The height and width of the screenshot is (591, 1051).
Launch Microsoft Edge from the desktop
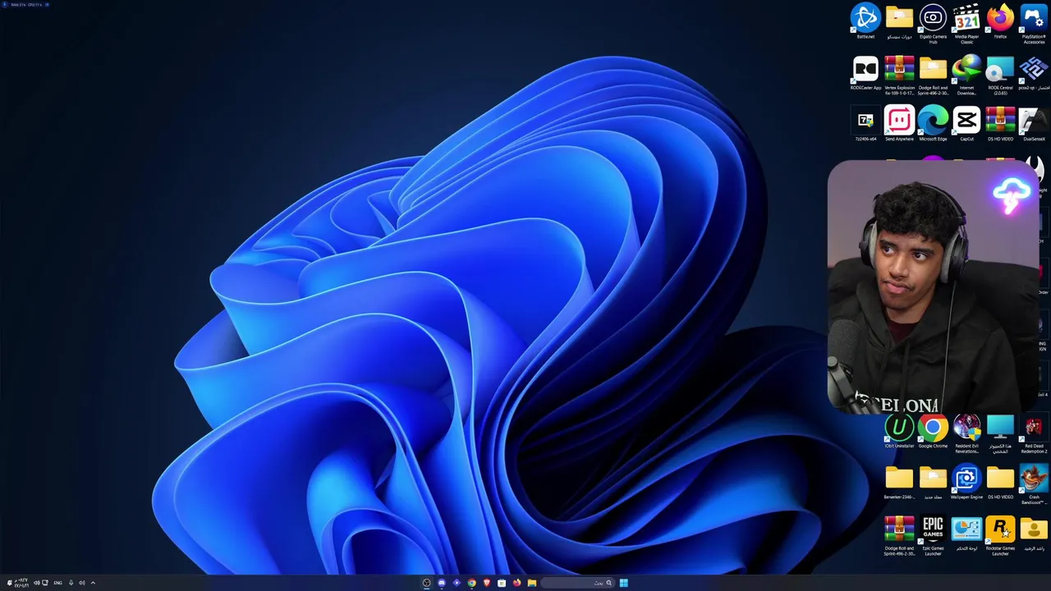point(933,124)
